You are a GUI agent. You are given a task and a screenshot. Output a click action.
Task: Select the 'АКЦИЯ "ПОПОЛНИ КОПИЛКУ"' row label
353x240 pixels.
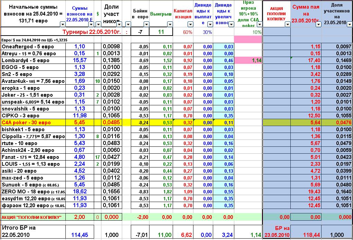pos(33,217)
